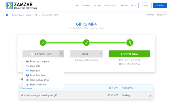Click the Image breadcrumb link
Viewport: 173px width, 105px height.
pyautogui.click(x=28, y=15)
